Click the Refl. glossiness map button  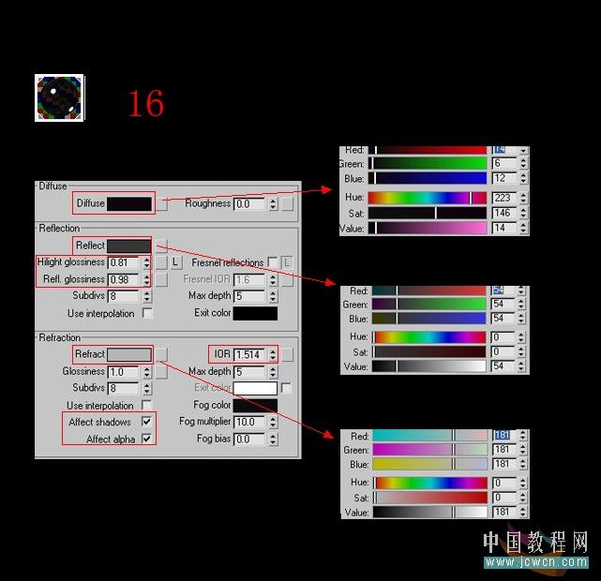pos(161,279)
